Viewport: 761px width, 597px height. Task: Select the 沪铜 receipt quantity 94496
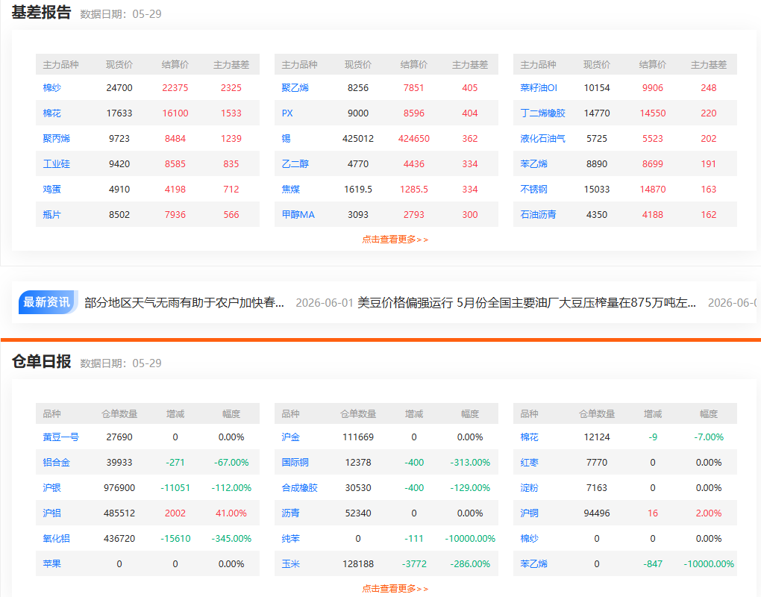pyautogui.click(x=597, y=513)
